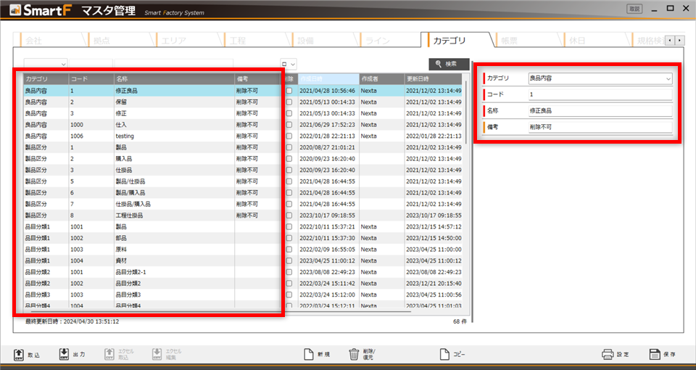Click the 検索 search button
This screenshot has height=370, width=696.
click(449, 64)
